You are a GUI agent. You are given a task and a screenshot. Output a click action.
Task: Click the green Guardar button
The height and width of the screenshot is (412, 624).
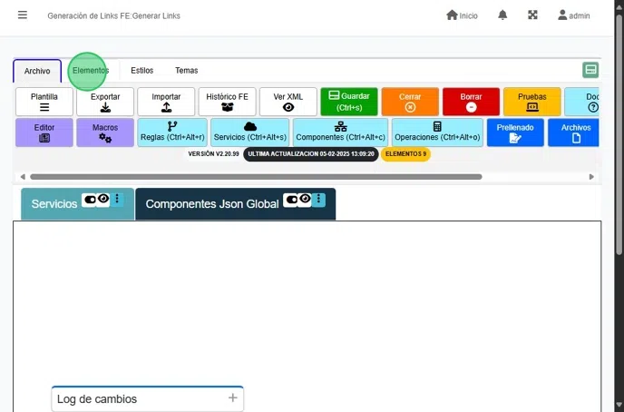pos(349,102)
